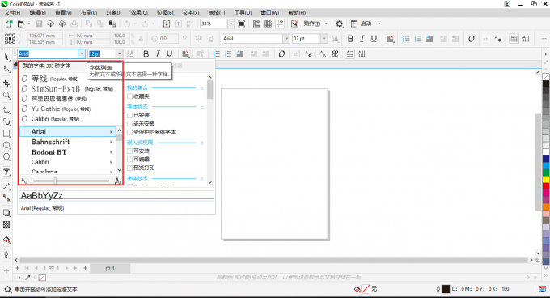Collapse the 嵌入式权限 filter section

click(x=202, y=143)
